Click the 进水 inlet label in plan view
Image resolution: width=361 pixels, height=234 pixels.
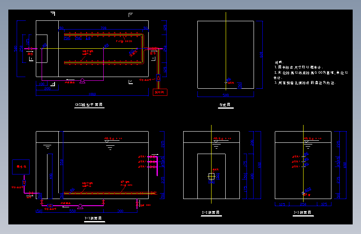coord(30,54)
